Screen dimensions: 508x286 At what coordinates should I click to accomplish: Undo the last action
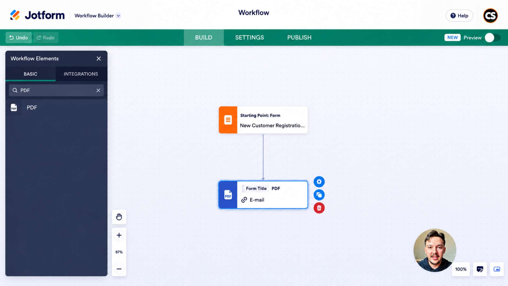tap(19, 38)
